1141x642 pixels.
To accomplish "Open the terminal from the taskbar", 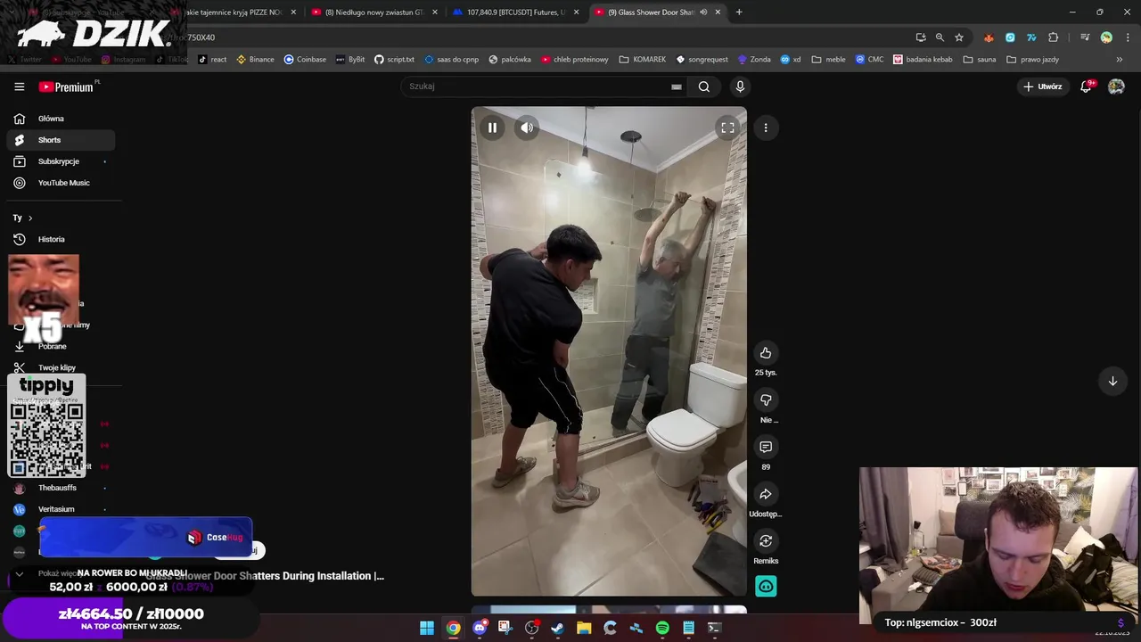I will 714,628.
